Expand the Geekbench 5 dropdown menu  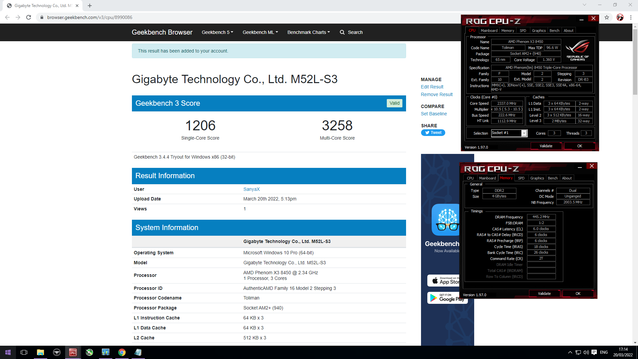(x=217, y=32)
